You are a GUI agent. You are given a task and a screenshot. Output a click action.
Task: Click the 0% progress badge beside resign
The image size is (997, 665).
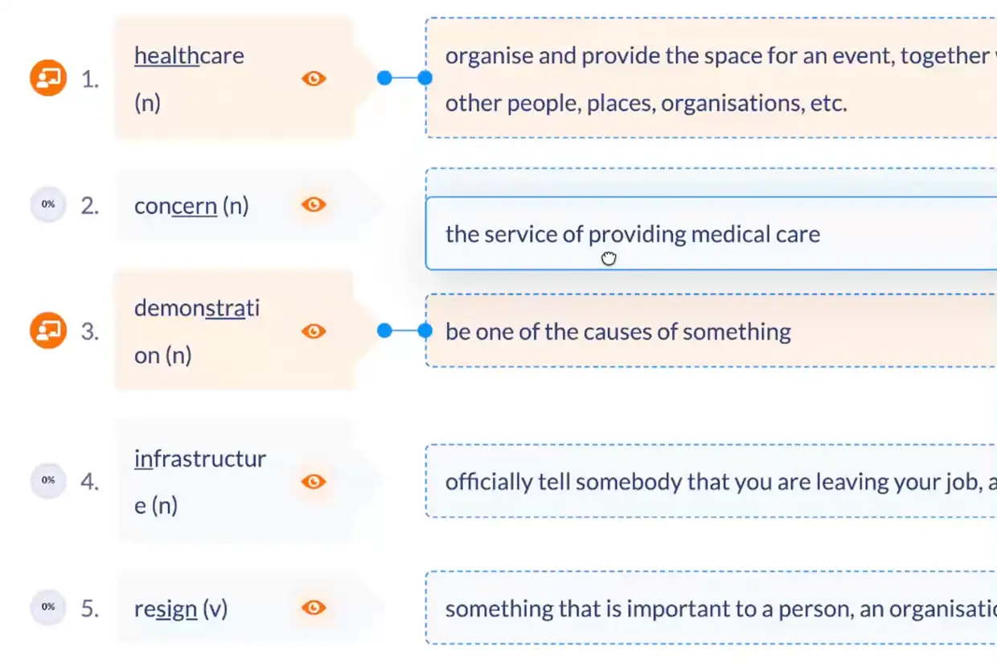[x=48, y=607]
